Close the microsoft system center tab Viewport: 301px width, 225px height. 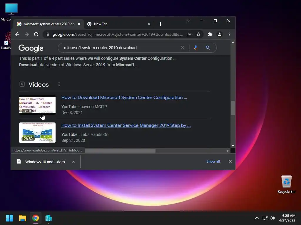click(x=79, y=24)
